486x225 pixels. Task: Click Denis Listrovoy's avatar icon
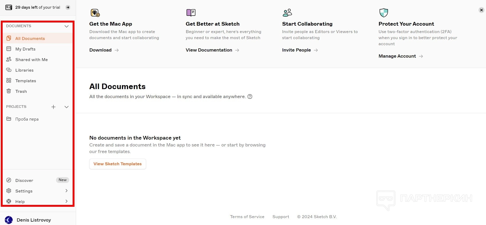tap(9, 220)
